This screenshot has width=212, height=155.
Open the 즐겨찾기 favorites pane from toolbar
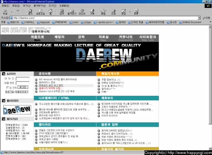(72, 12)
